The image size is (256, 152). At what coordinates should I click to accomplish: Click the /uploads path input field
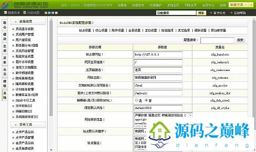tap(158, 93)
